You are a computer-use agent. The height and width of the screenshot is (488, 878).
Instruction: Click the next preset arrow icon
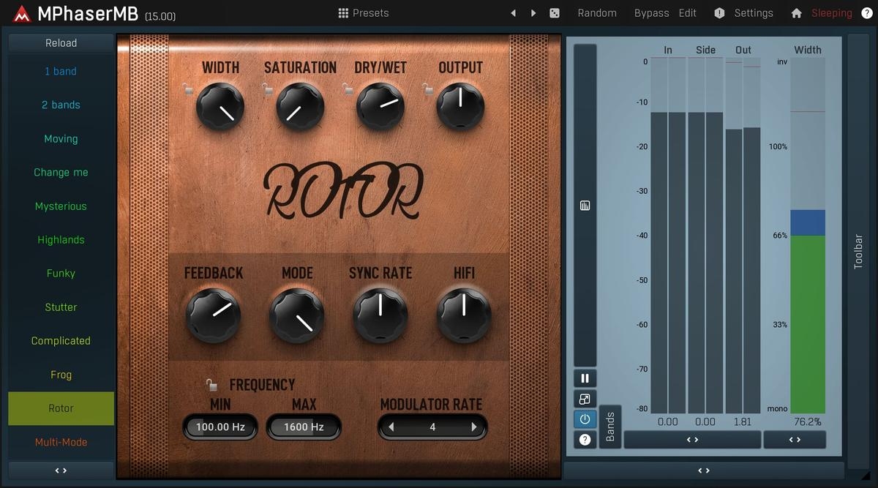[533, 13]
